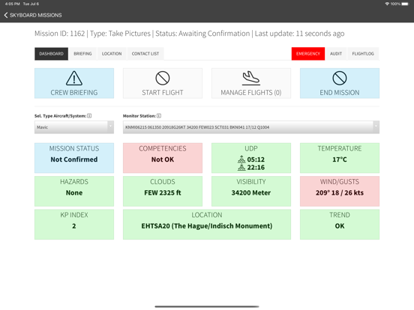
Task: Trigger the red Emergency button
Action: [x=307, y=54]
